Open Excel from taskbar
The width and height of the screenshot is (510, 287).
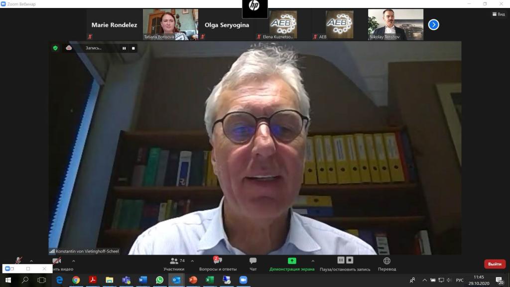pos(210,280)
